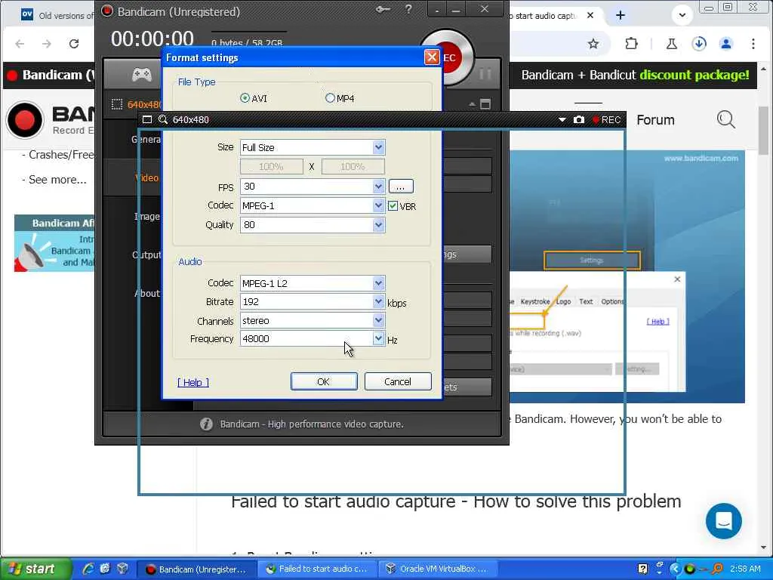Click the disabled width 100% field
Viewport: 773px width, 580px height.
point(272,167)
